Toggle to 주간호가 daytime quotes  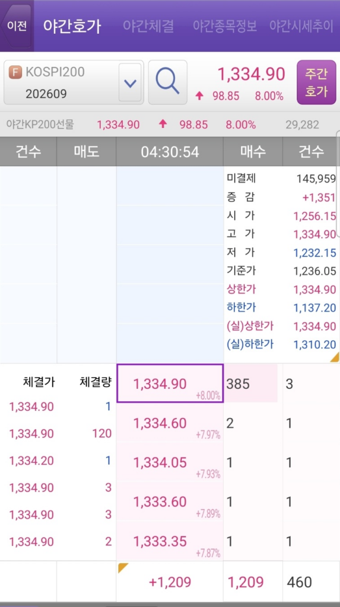tap(316, 82)
